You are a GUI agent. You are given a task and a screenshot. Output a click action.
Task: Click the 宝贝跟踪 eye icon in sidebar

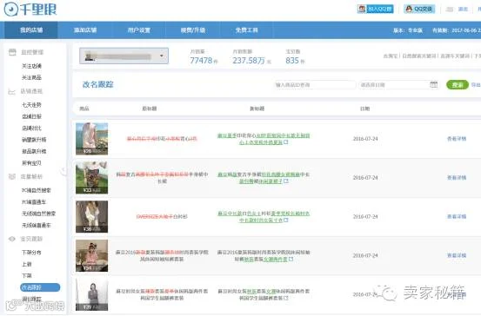[x=12, y=239]
